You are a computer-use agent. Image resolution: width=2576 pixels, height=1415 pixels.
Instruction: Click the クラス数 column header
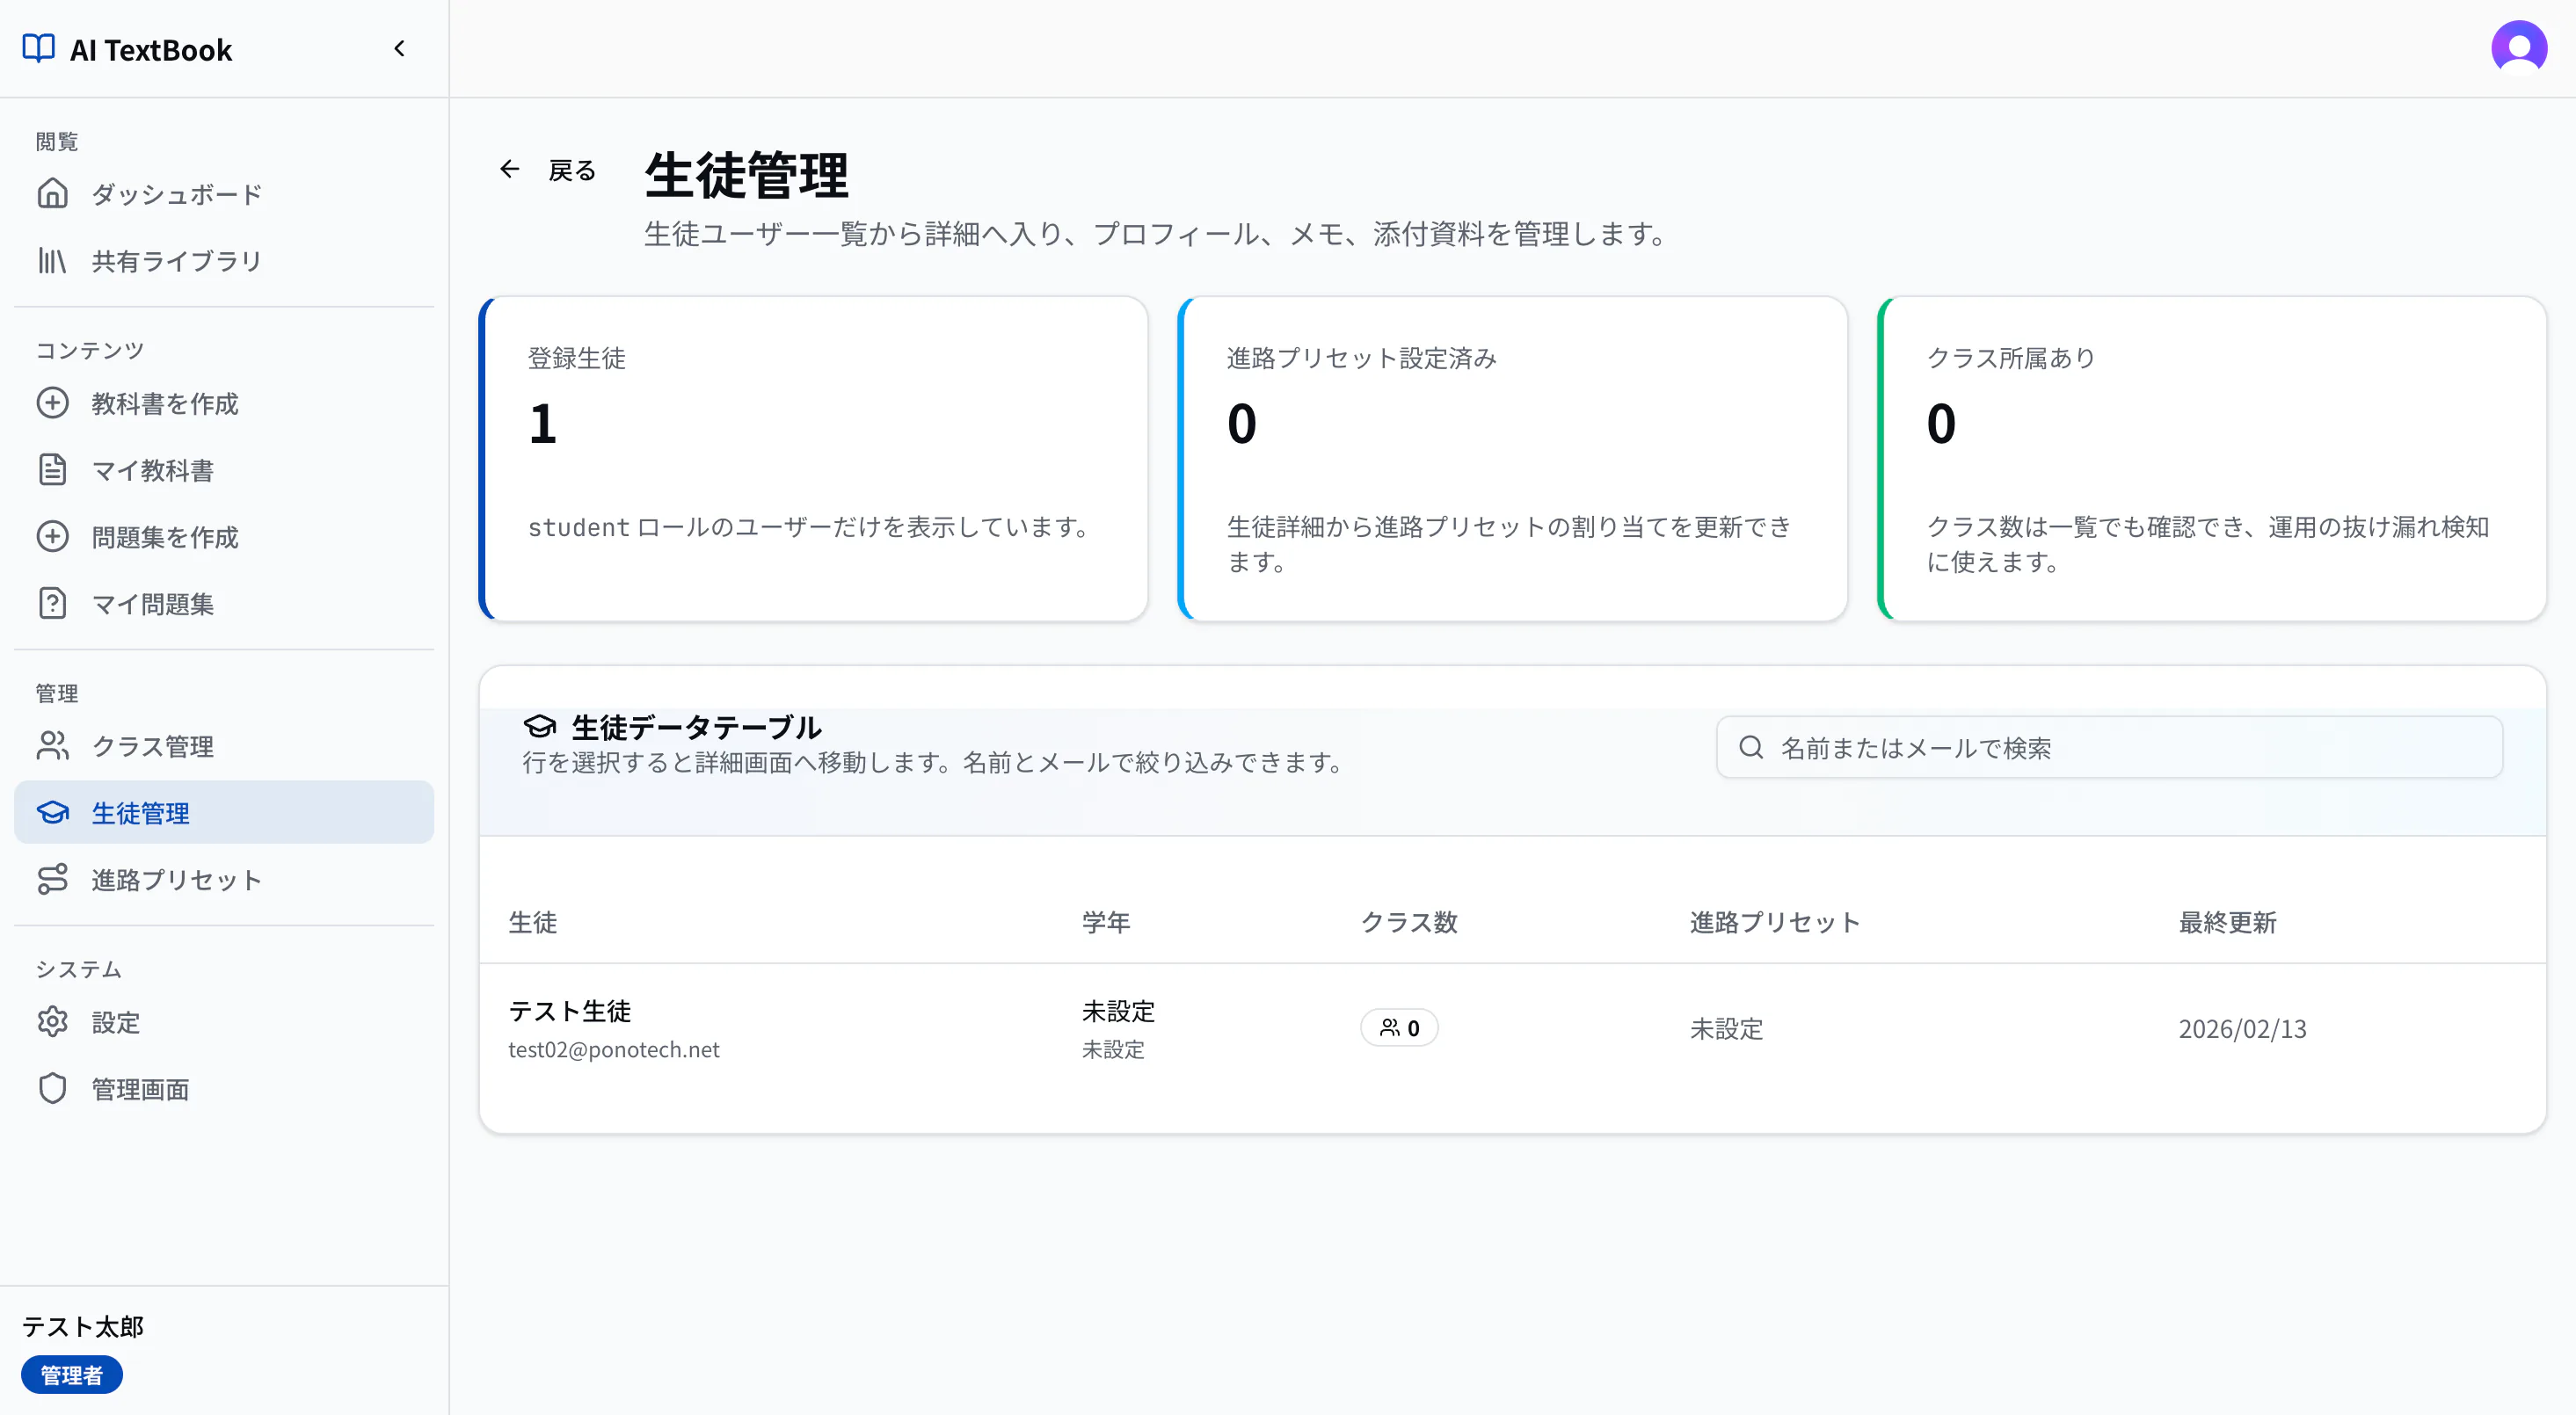coord(1409,922)
